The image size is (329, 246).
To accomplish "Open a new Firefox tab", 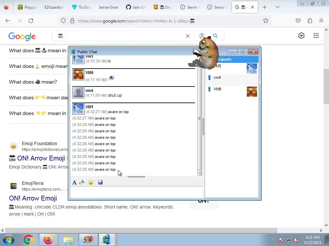I will [x=265, y=7].
